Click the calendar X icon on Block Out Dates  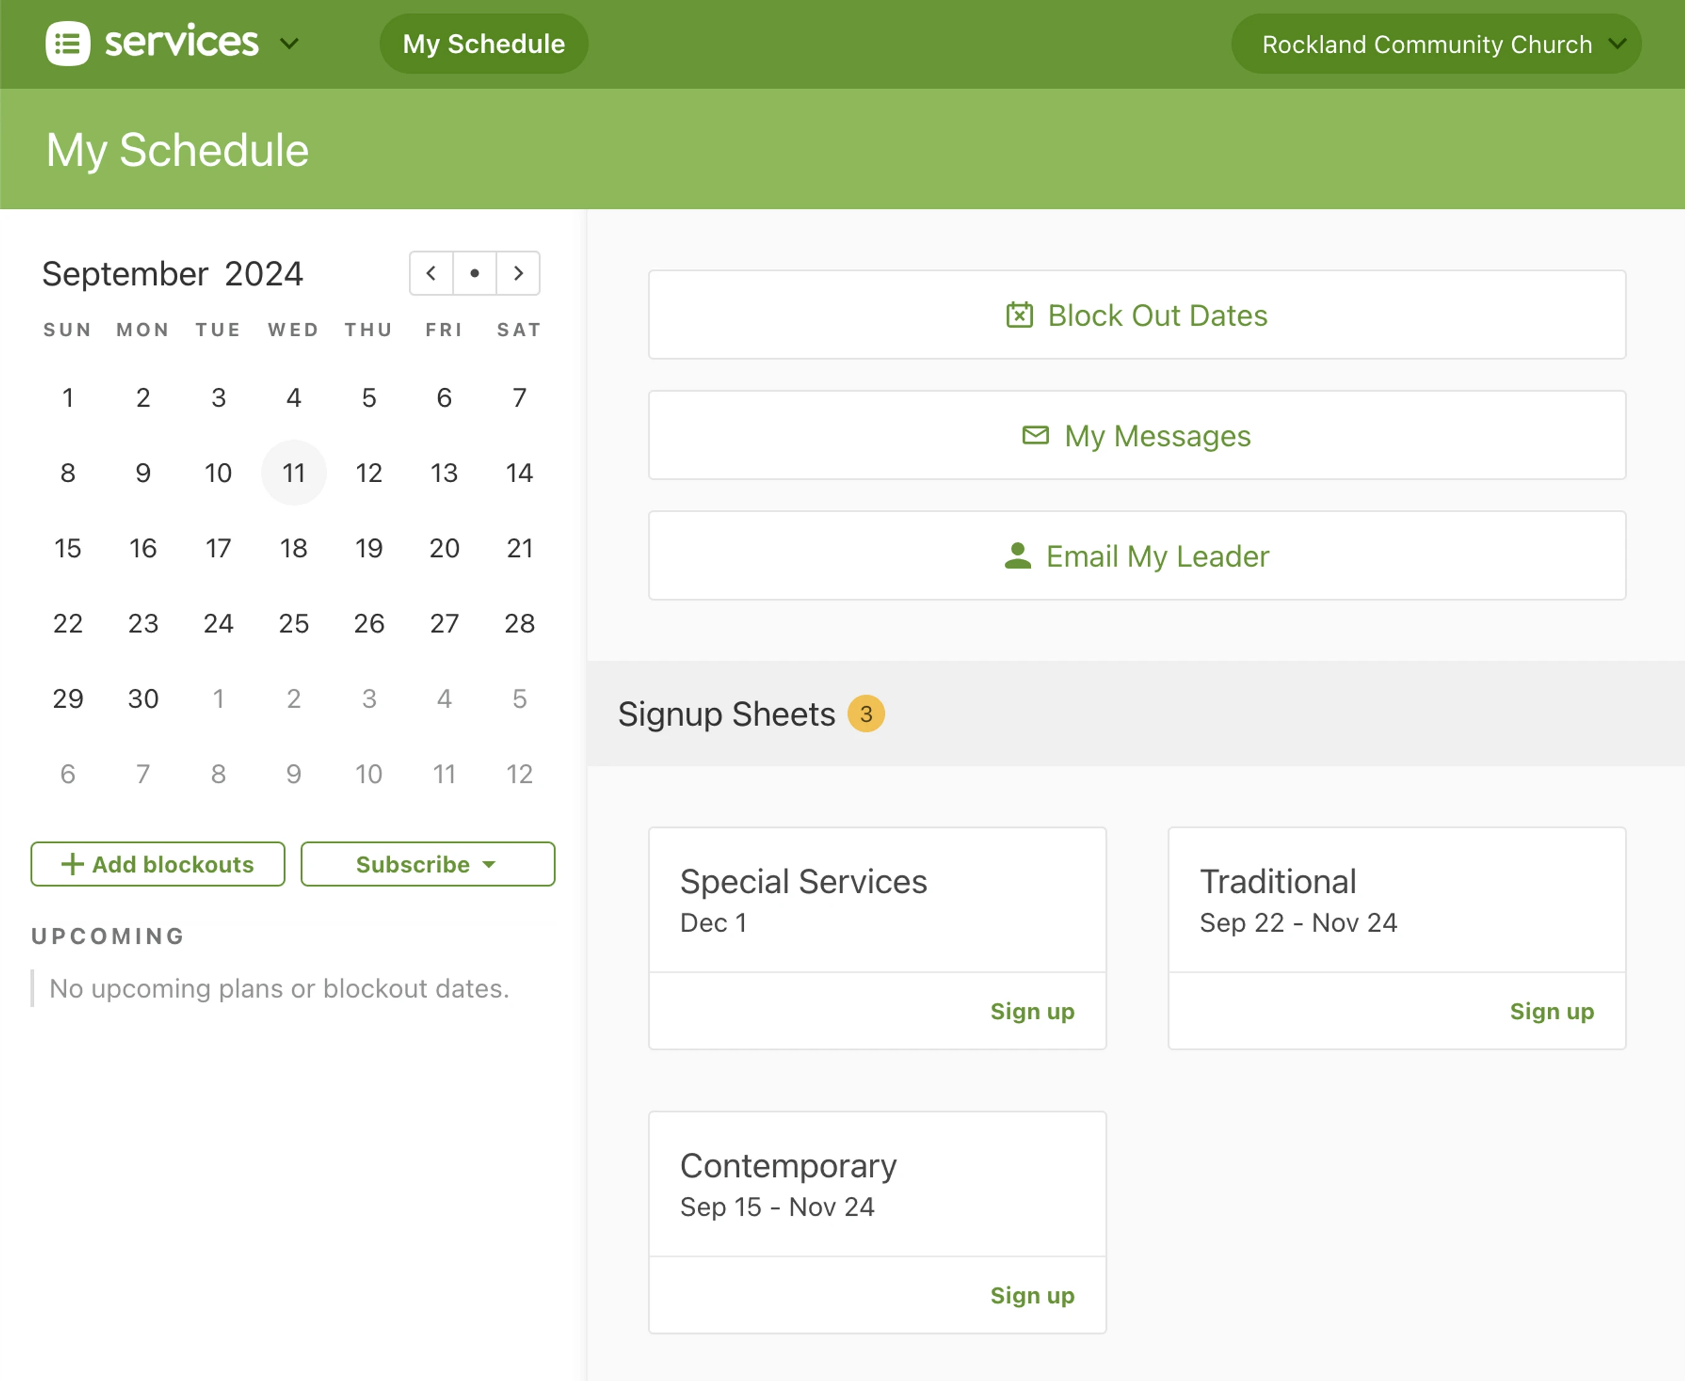click(1018, 315)
